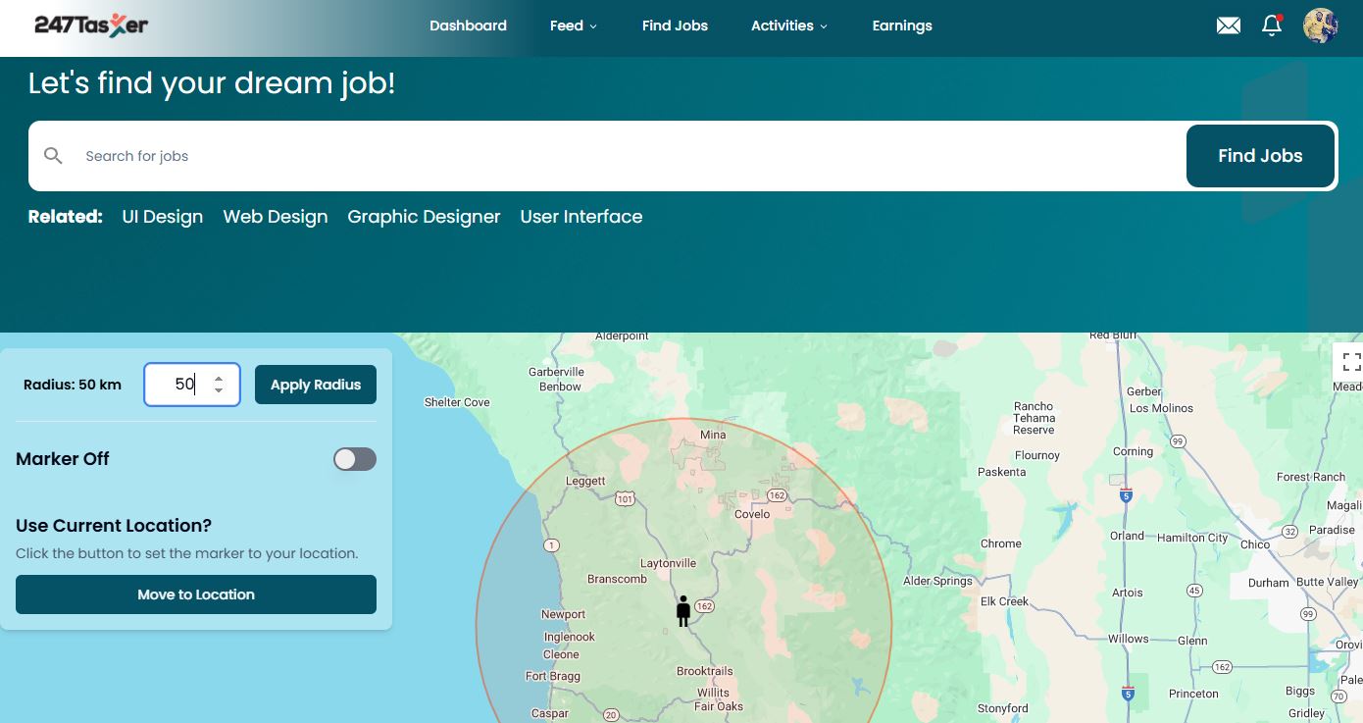The width and height of the screenshot is (1363, 723).
Task: Click the Glenn map label
Action: (x=1192, y=641)
